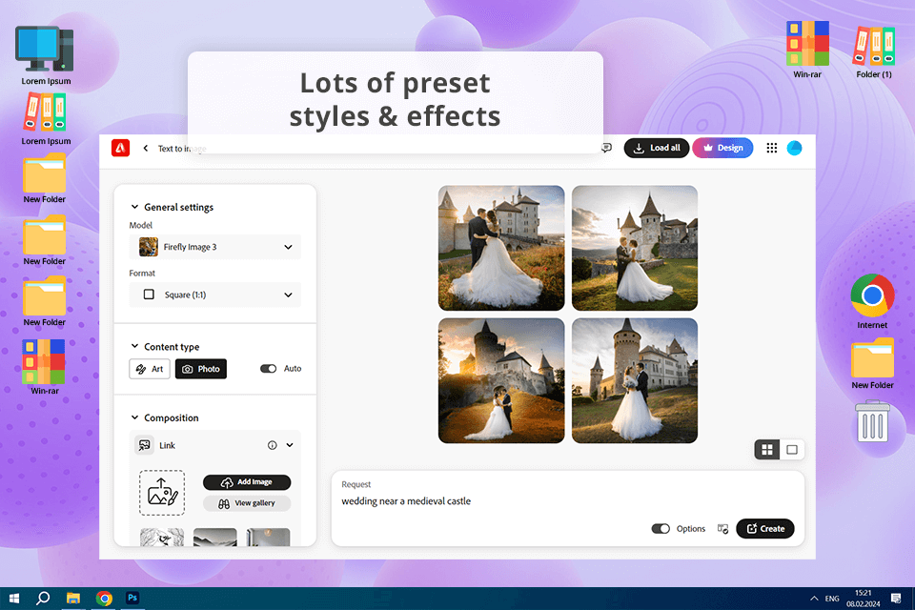The width and height of the screenshot is (915, 610).
Task: Click the View gallery button
Action: coord(247,503)
